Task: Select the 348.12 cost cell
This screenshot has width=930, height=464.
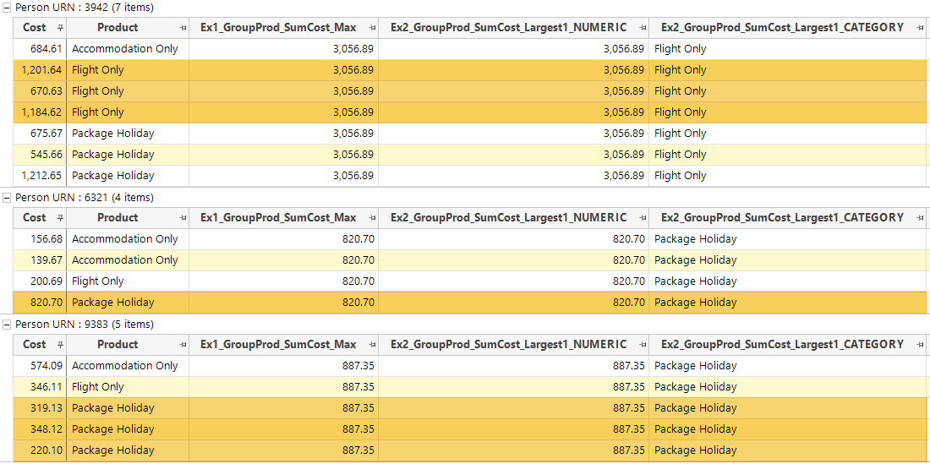Action: tap(40, 429)
